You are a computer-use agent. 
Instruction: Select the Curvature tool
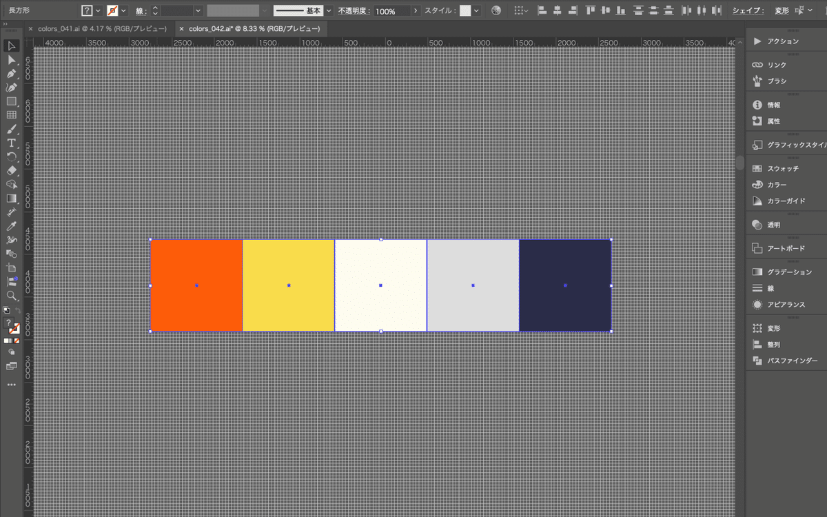pos(11,88)
